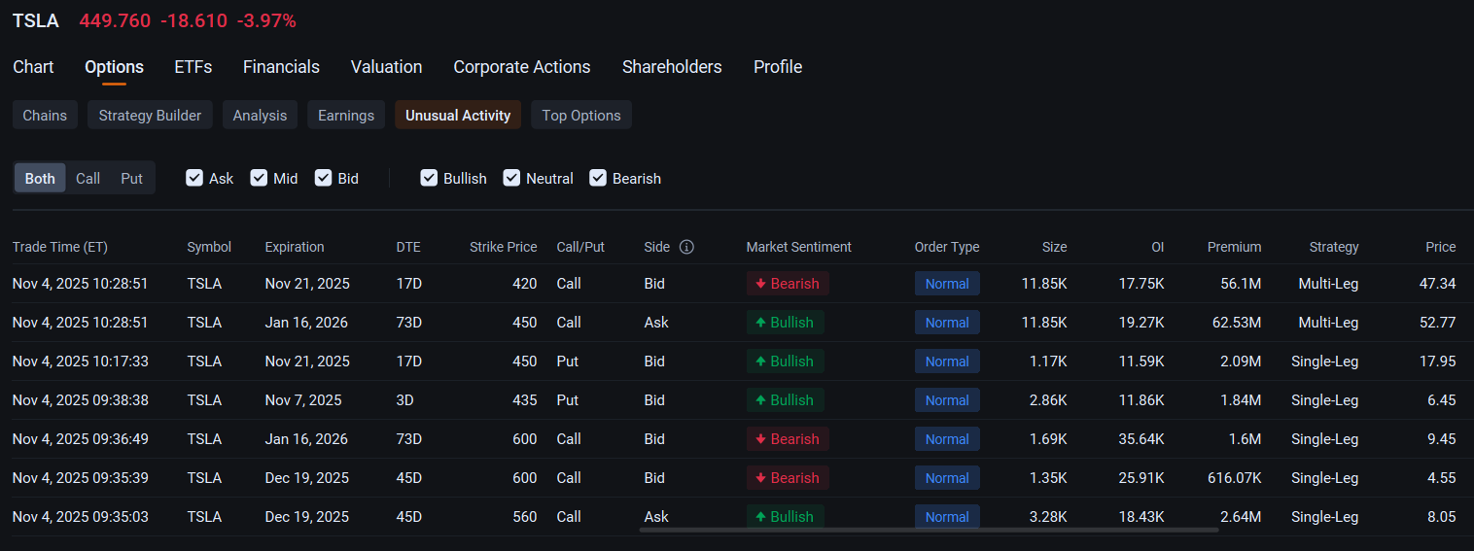Click the 2.86K size value
Viewport: 1474px width, 551px height.
coord(1048,400)
